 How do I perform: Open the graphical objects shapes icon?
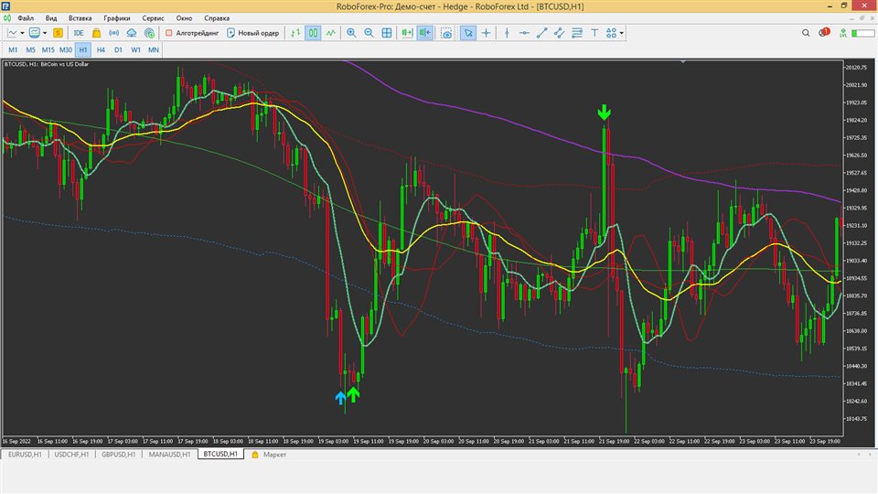tap(611, 33)
